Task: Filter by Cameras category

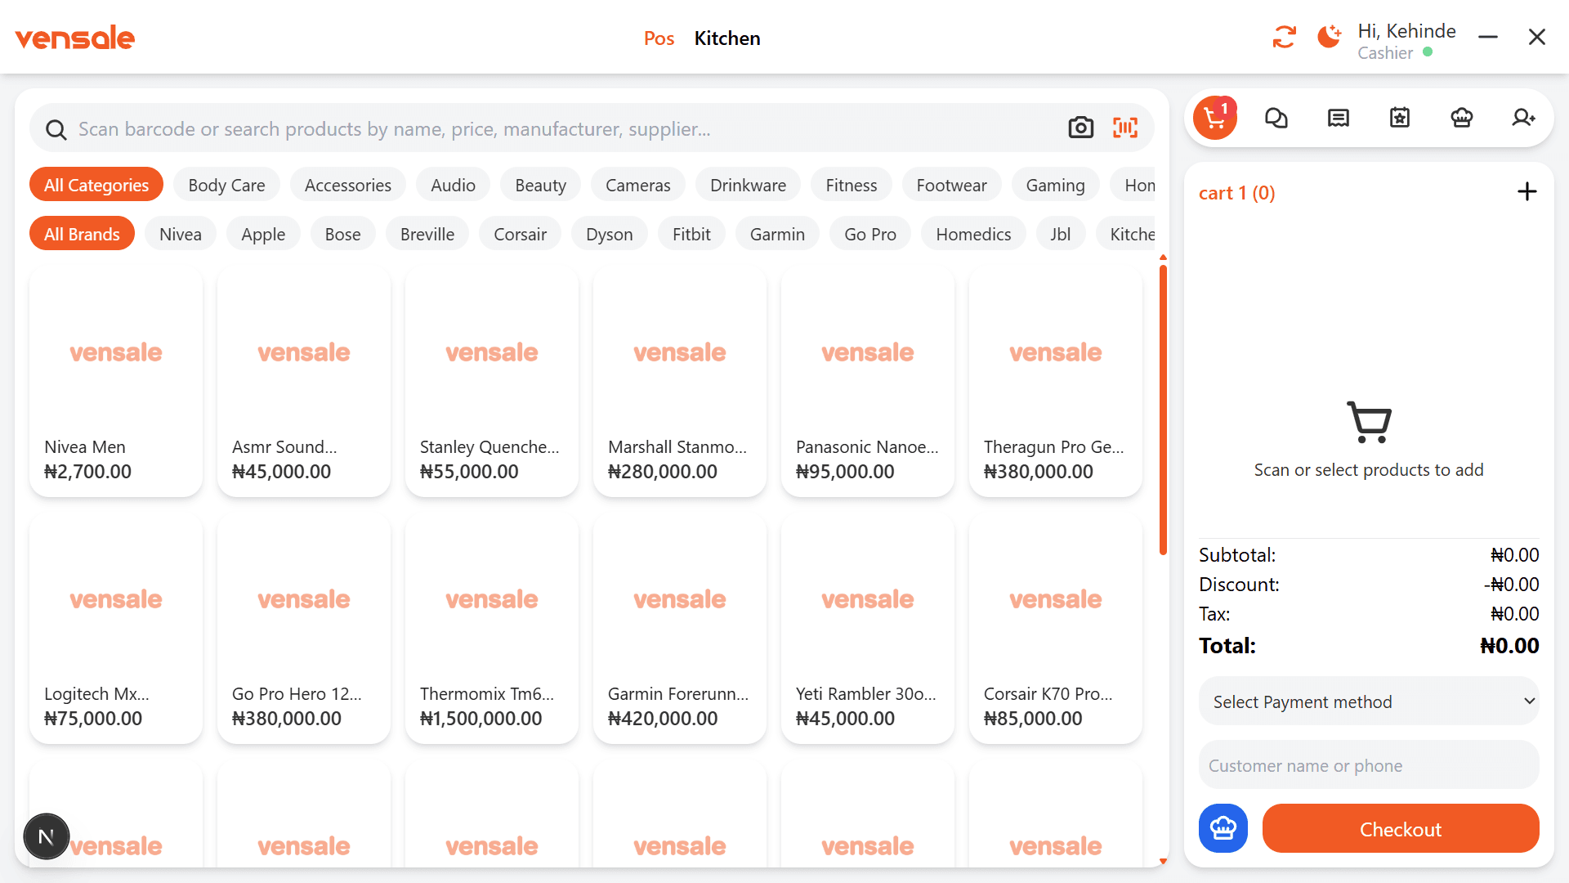Action: (638, 185)
